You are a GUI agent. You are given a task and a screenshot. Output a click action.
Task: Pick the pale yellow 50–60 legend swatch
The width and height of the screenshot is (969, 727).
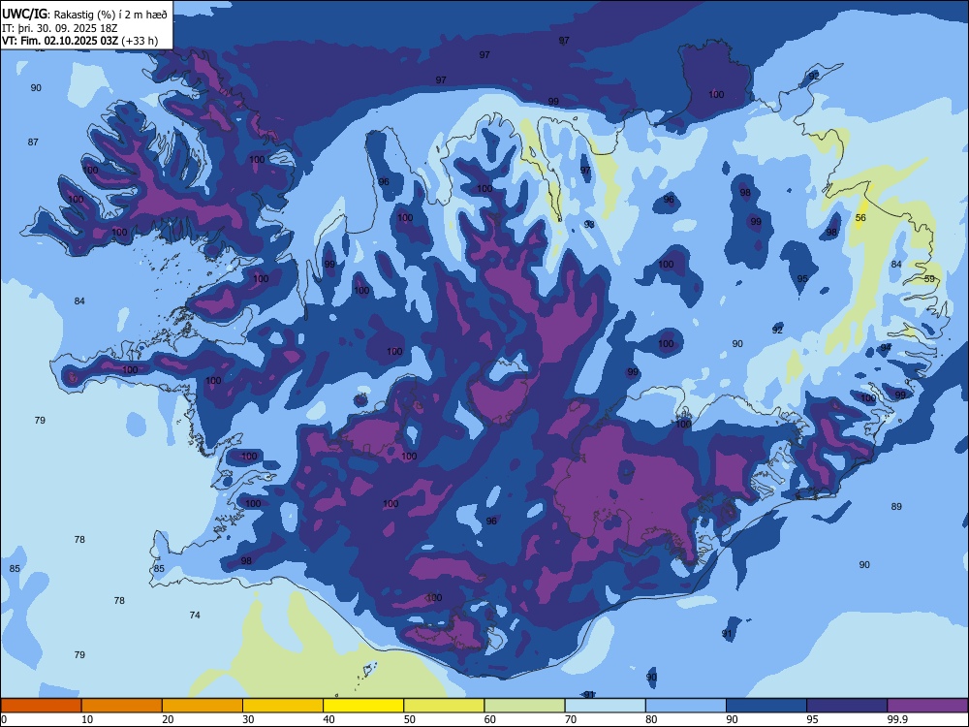(x=444, y=706)
